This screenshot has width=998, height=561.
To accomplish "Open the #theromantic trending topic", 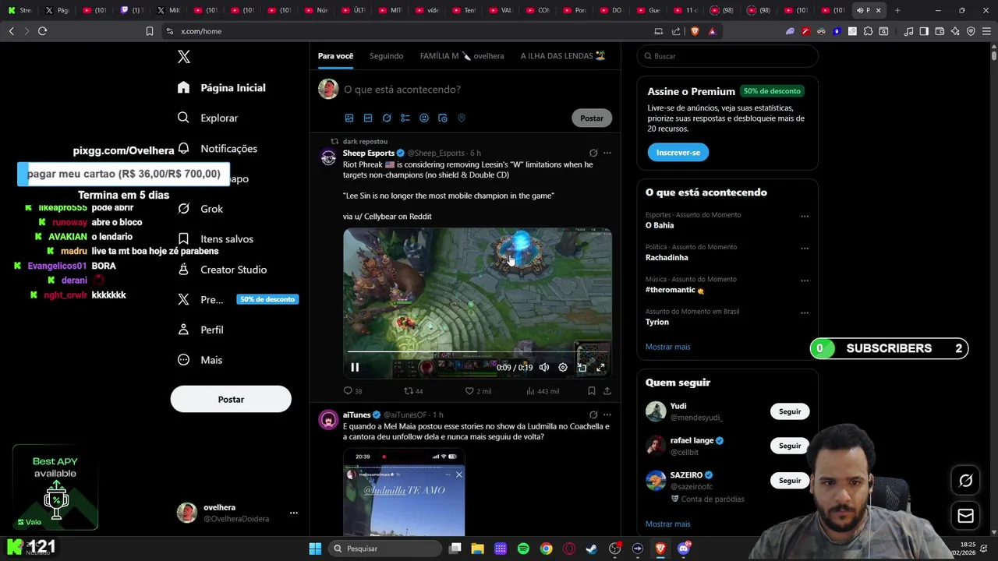I will [675, 290].
